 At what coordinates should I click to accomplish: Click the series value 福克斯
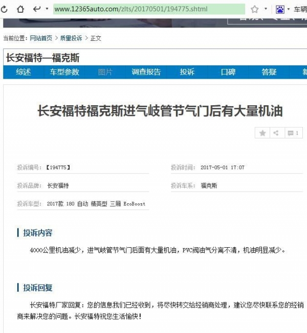tap(209, 185)
